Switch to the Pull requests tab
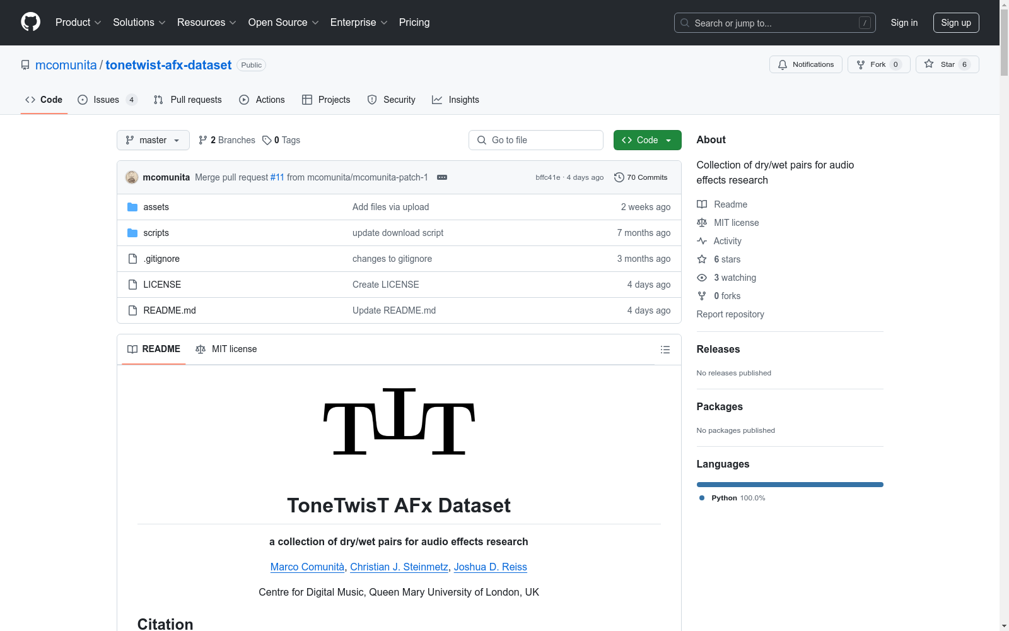This screenshot has width=1009, height=631. (x=188, y=100)
